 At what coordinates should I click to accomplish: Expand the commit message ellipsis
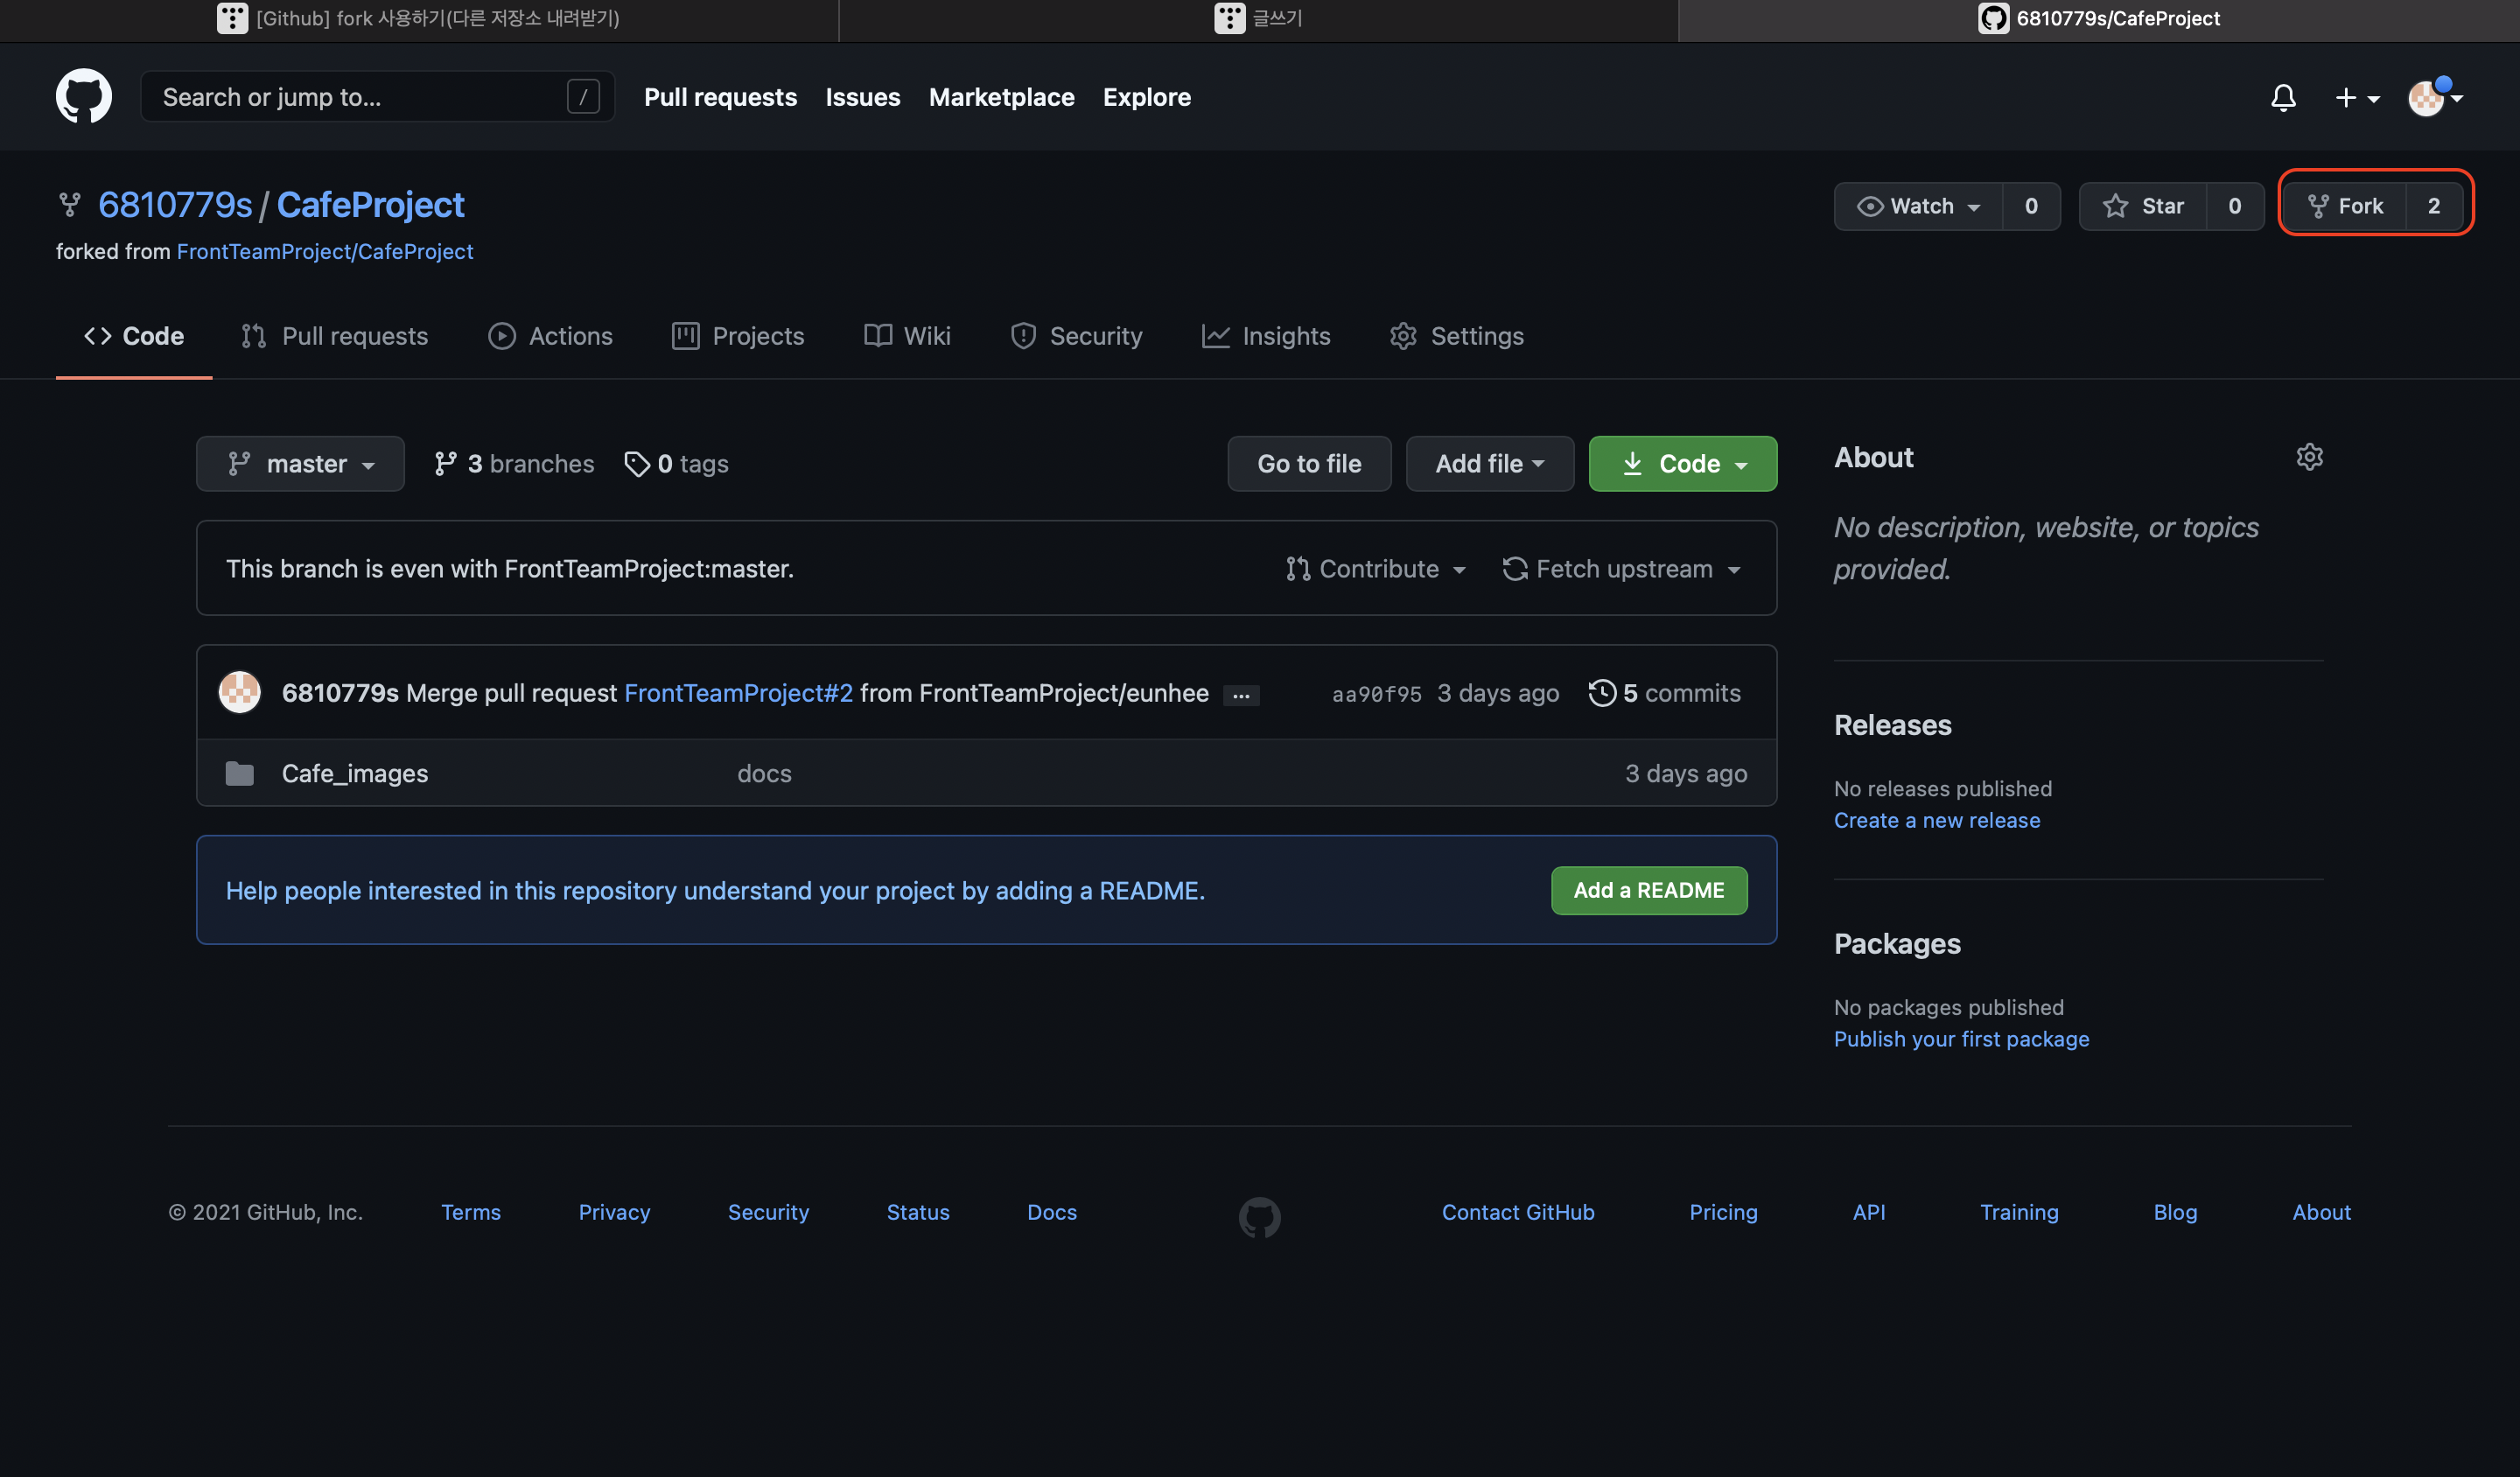coord(1241,695)
